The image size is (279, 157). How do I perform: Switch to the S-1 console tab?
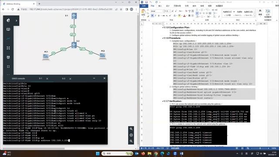coord(41,78)
